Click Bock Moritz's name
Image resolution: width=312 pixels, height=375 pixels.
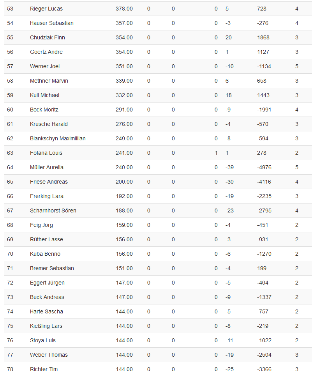click(x=44, y=110)
